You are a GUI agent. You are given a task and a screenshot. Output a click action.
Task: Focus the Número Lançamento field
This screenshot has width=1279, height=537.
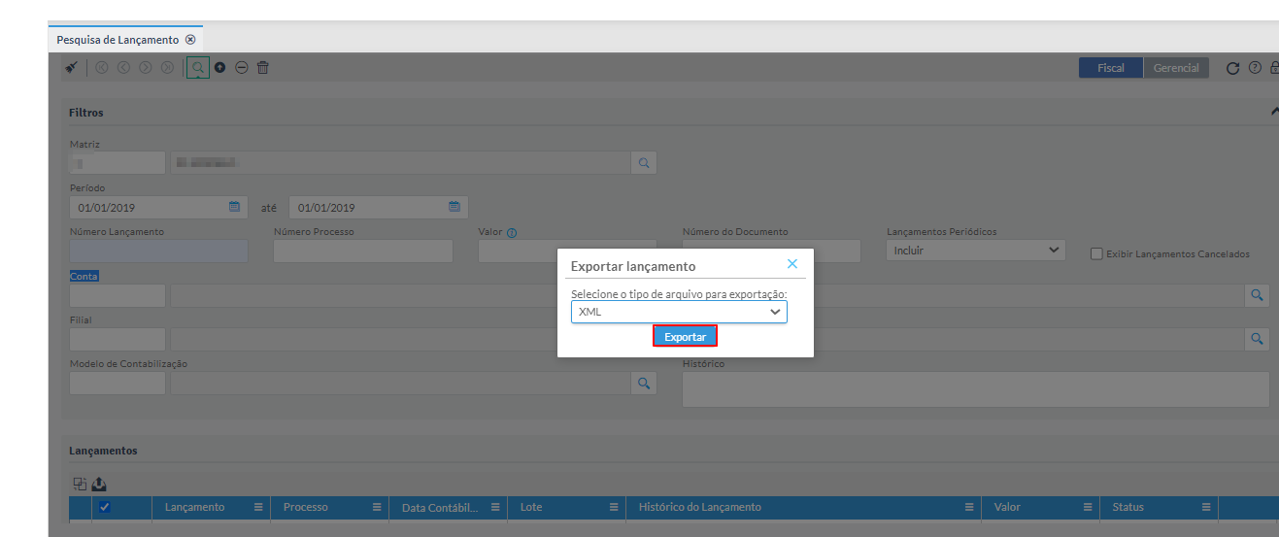158,251
